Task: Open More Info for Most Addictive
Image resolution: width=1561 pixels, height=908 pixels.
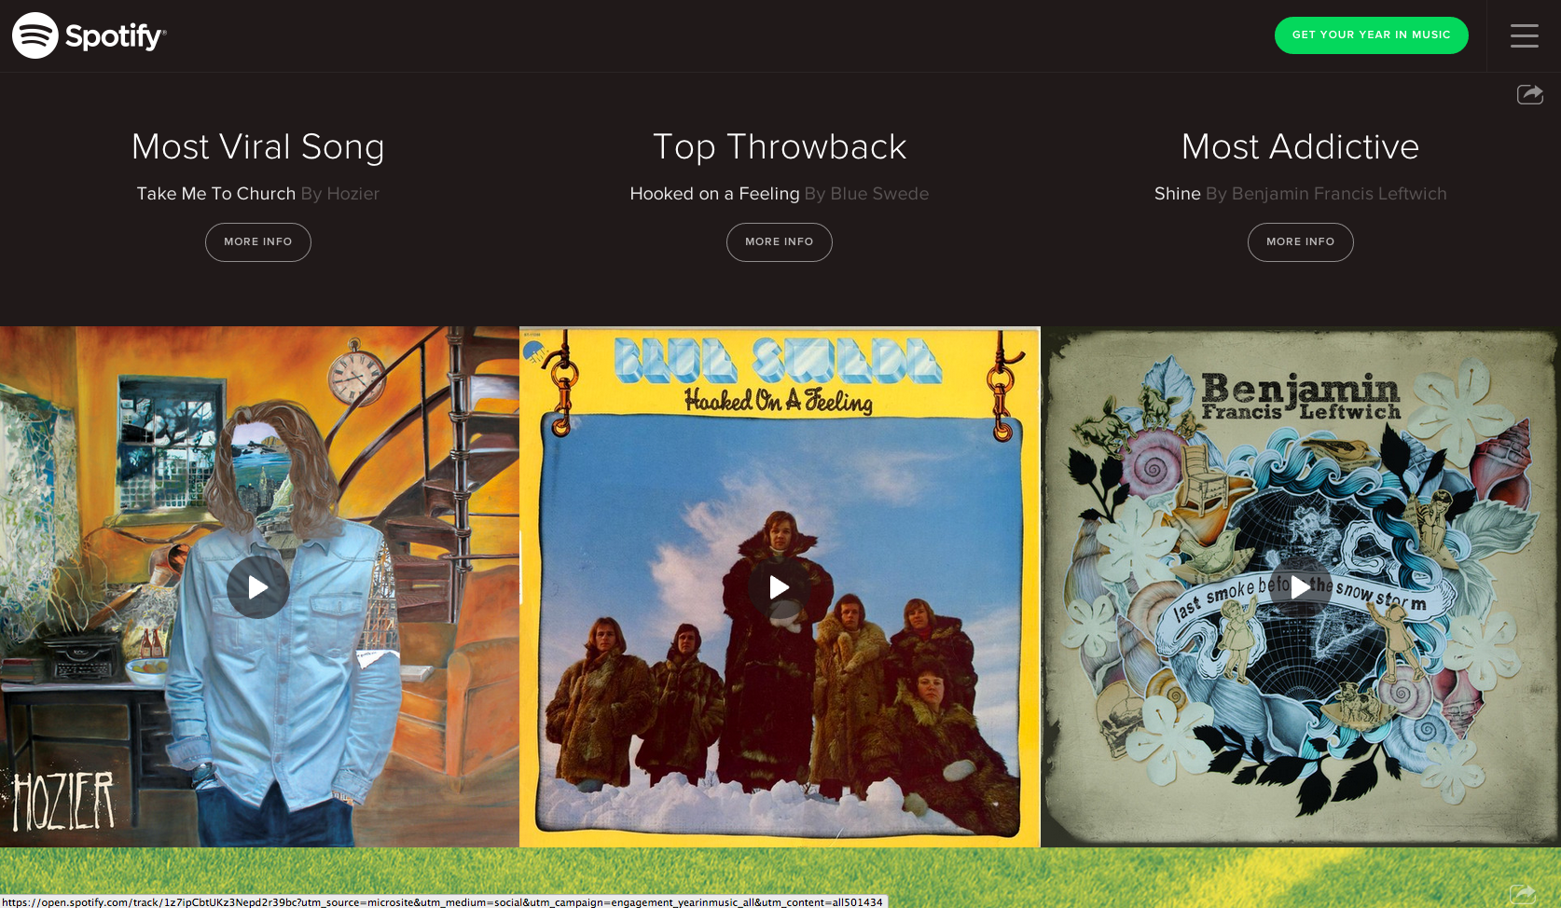Action: [x=1300, y=242]
